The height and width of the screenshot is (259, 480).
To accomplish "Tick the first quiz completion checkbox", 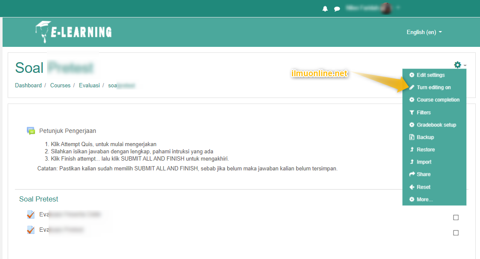I will click(456, 218).
